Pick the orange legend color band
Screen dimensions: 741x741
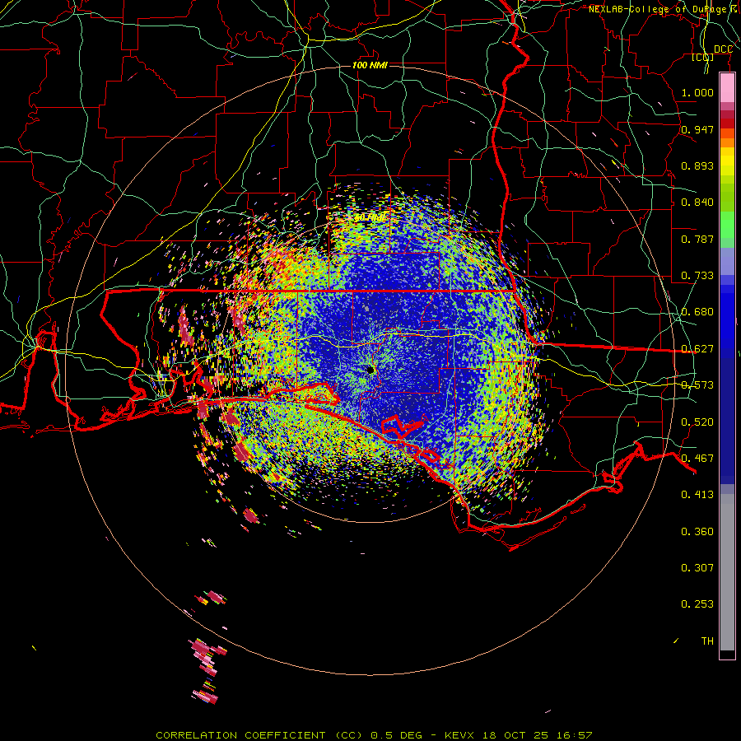pos(727,142)
